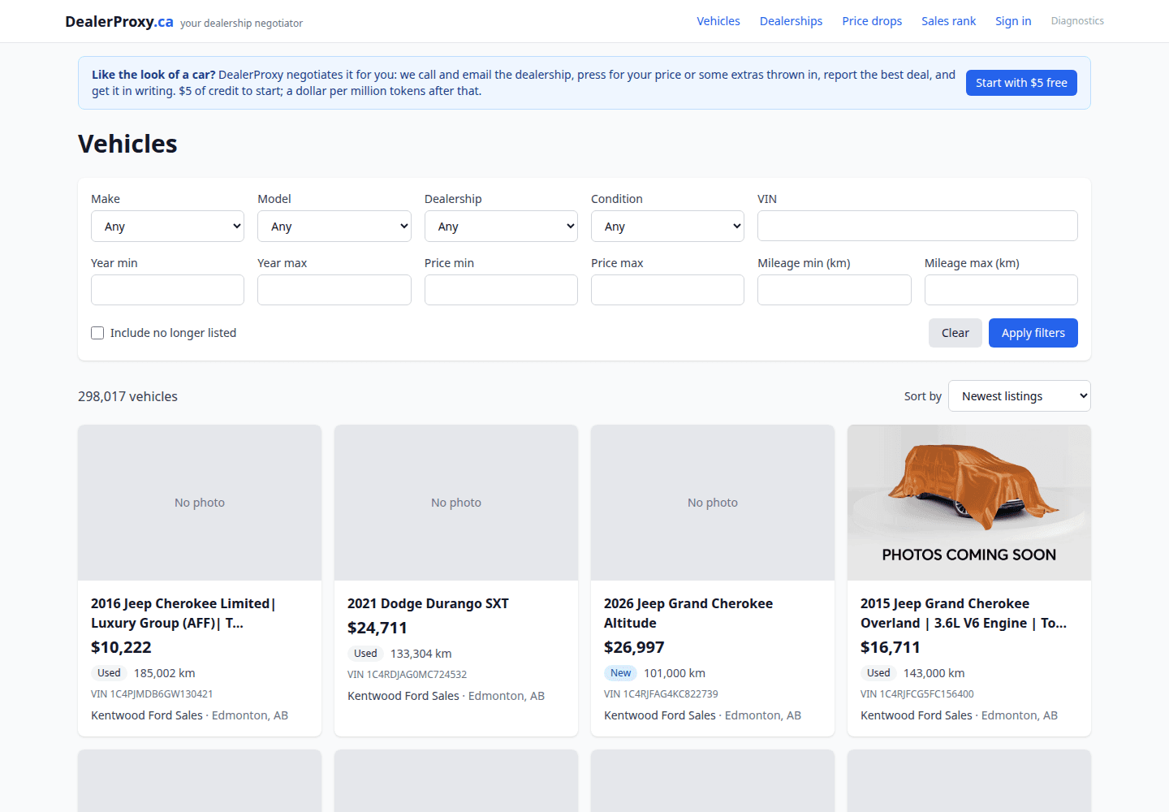Click the 298,017 vehicles count
This screenshot has height=812, width=1169.
click(127, 396)
